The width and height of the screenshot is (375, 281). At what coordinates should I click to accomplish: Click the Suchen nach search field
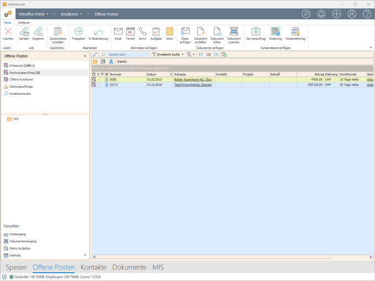pos(127,55)
